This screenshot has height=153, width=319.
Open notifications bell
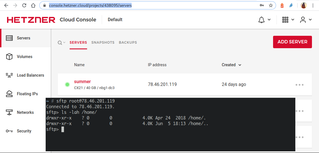[262, 20]
